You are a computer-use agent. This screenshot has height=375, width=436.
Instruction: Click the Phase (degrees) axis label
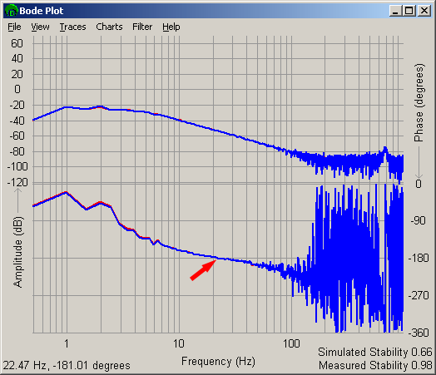(x=419, y=103)
